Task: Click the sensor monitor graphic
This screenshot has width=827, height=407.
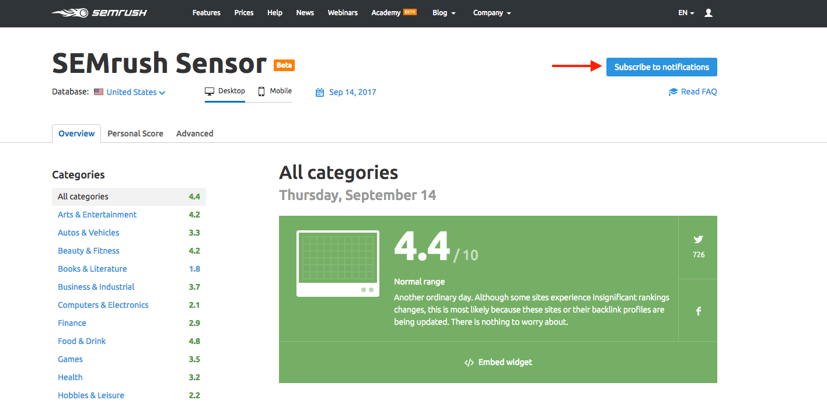Action: tap(338, 264)
